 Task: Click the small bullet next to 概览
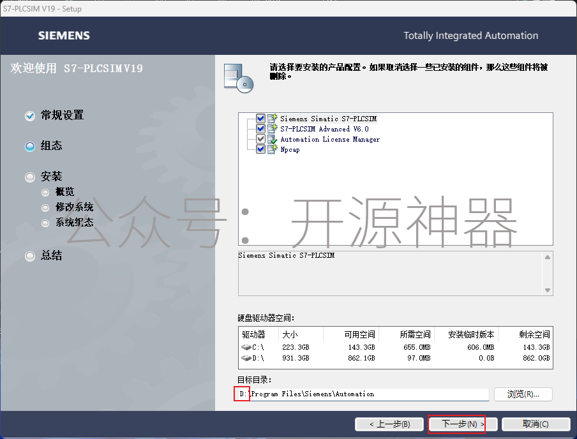45,193
